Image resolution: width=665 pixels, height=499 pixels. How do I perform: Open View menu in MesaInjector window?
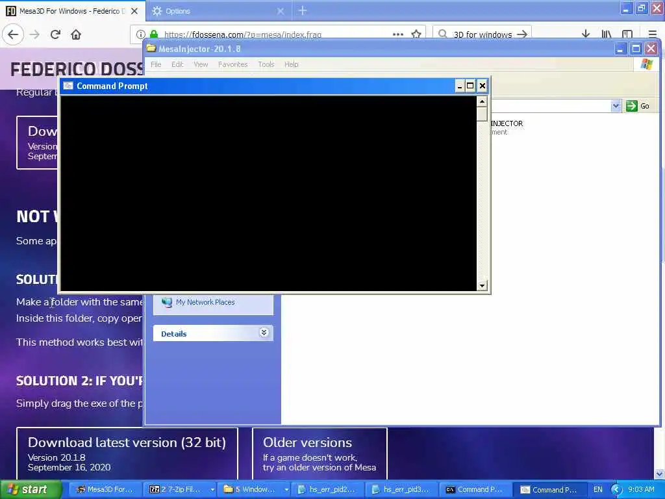201,64
